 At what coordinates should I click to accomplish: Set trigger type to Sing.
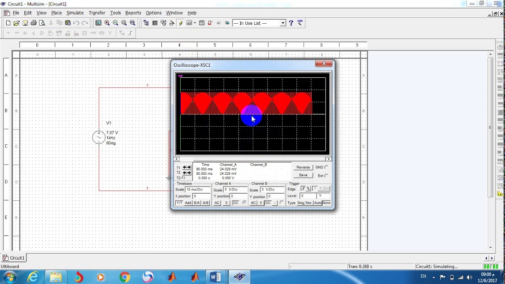301,203
